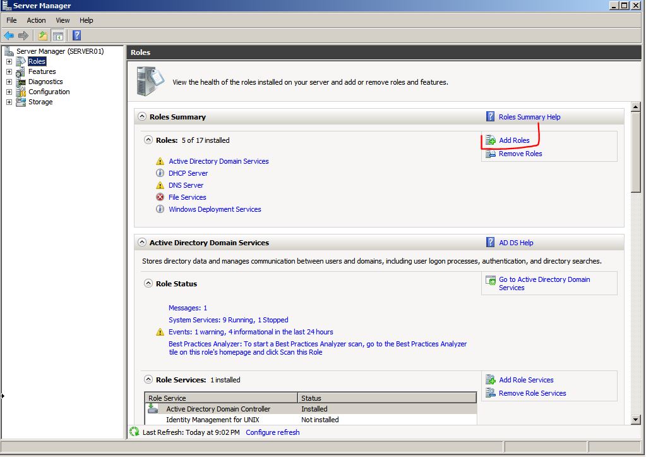Click the Add Role Services icon
This screenshot has height=457, width=646.
point(490,379)
